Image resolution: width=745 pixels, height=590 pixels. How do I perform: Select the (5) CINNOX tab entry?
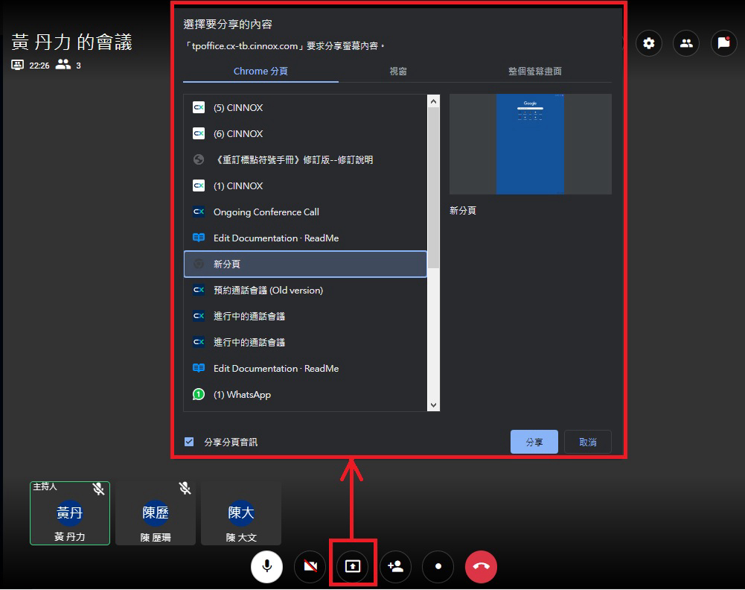pyautogui.click(x=305, y=107)
